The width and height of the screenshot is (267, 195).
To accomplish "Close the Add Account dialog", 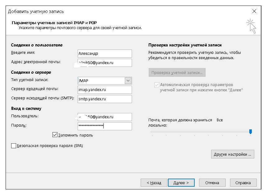I will coord(254,11).
